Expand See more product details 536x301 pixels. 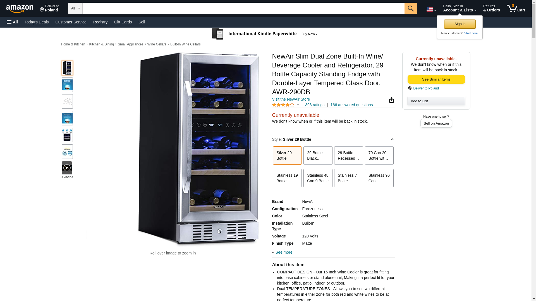(x=282, y=252)
